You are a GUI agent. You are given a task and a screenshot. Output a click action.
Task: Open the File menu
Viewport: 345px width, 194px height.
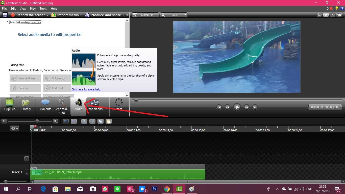(x=4, y=8)
